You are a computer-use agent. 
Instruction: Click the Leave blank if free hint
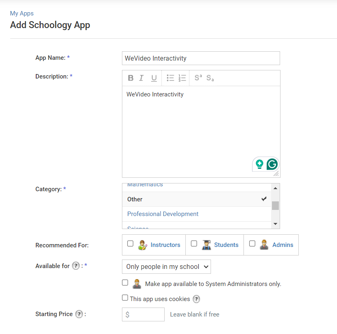[195, 314]
